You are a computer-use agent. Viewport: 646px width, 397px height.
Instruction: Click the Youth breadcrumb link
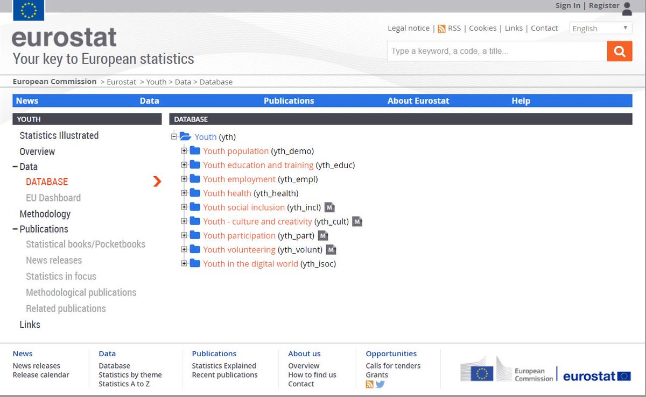[x=156, y=82]
